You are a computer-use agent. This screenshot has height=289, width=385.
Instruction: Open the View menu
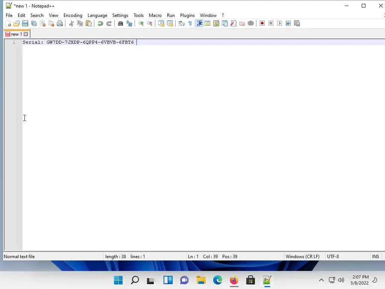click(53, 15)
